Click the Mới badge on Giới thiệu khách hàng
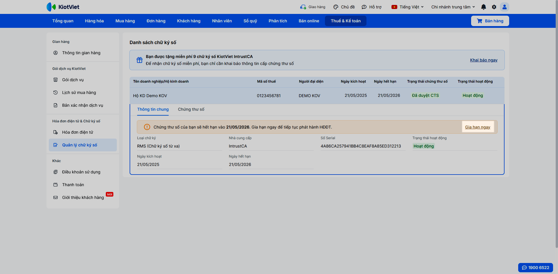The height and width of the screenshot is (274, 558). click(110, 194)
